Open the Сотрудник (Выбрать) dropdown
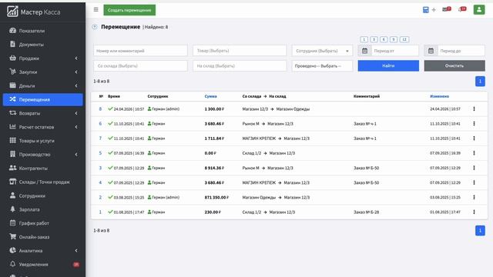This screenshot has width=493, height=277. 322,51
